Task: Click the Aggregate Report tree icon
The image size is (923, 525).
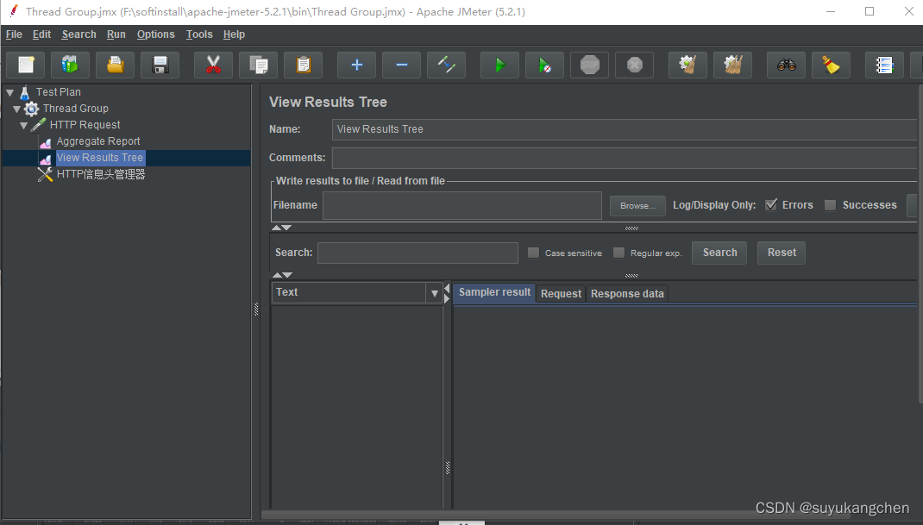Action: [46, 142]
